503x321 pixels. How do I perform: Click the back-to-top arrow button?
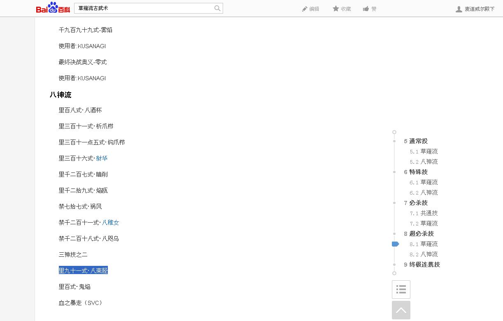click(x=401, y=310)
